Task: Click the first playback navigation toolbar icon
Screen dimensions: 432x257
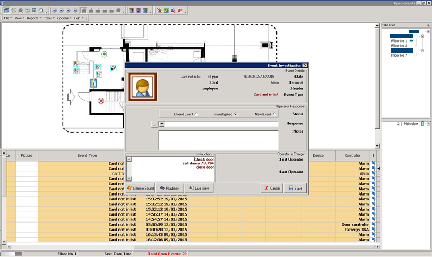Action: point(55,10)
